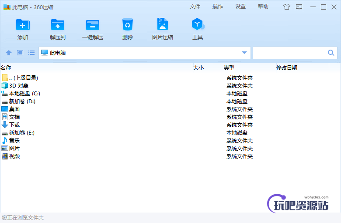Click the 下载 download arrow icon

point(4,125)
